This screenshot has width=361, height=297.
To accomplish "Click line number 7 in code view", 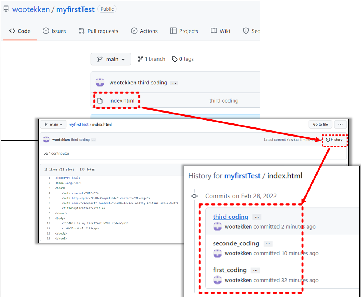I will tap(49, 208).
